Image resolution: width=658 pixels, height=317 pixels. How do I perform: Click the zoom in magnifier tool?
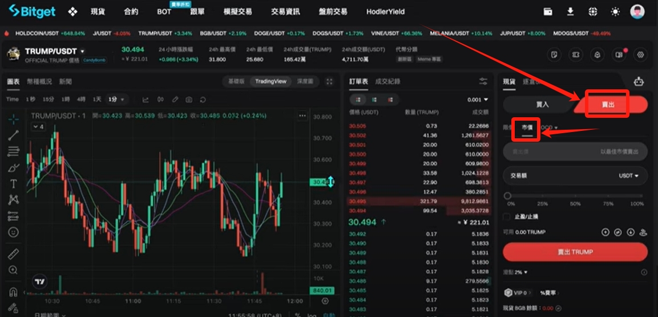point(14,270)
